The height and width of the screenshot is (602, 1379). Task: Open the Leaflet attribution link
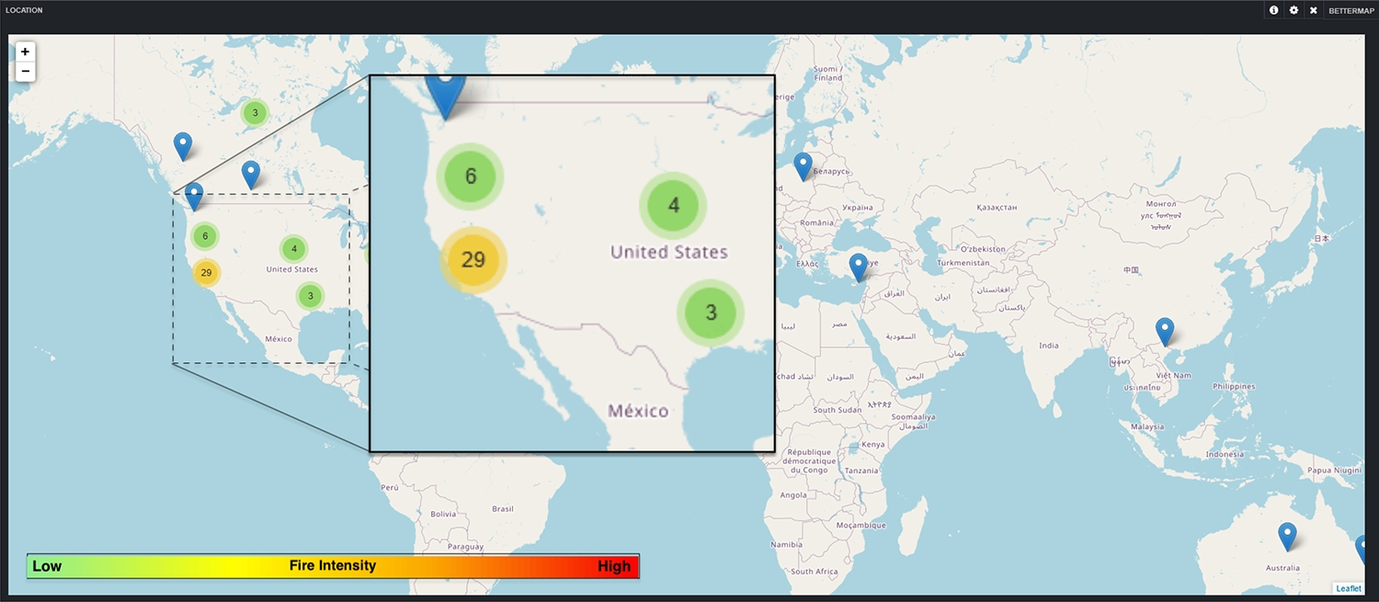[1349, 588]
